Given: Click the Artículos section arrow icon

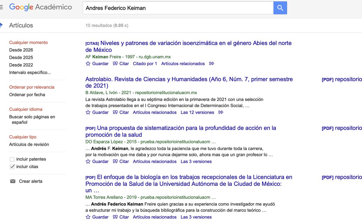Looking at the screenshot, I should (1, 25).
